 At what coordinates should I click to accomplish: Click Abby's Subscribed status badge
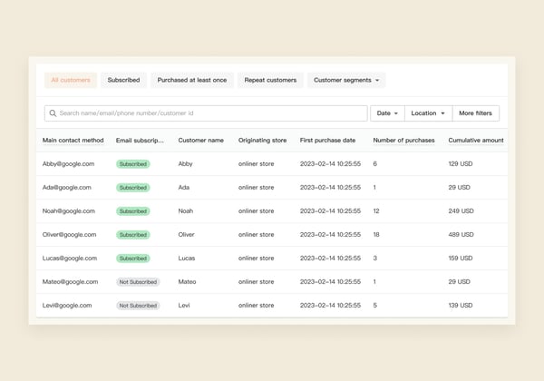133,164
